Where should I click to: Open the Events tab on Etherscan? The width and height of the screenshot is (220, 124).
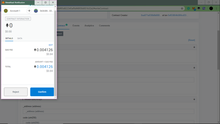click(76, 26)
